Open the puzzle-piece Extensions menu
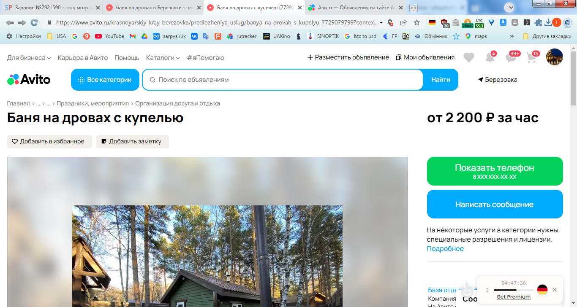 point(538,23)
